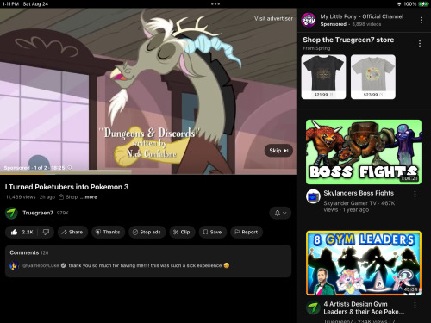Clip a segment using Clip button
This screenshot has width=431, height=323.
[x=182, y=232]
